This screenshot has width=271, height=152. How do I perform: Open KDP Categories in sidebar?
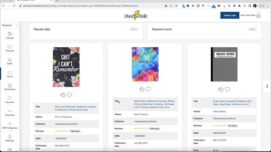click(10, 125)
